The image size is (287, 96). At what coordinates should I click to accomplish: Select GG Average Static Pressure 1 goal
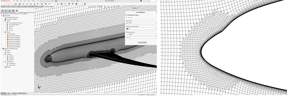(16, 23)
